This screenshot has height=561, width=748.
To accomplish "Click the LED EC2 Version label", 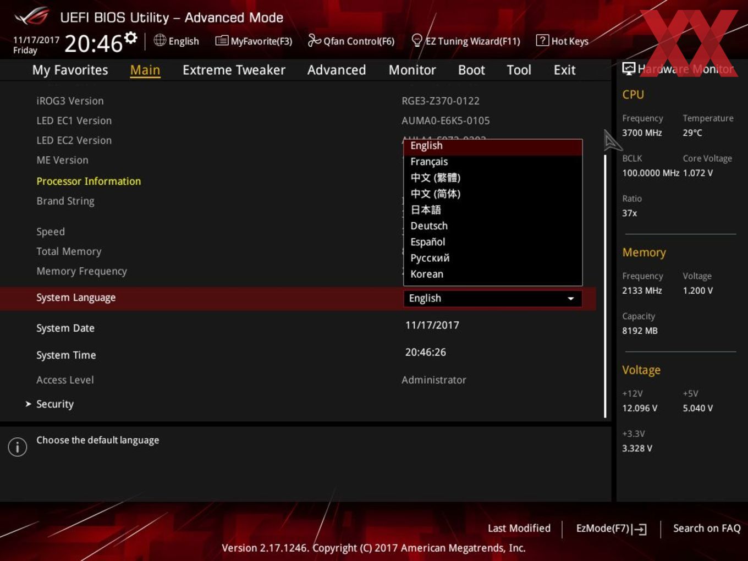I will coord(74,141).
